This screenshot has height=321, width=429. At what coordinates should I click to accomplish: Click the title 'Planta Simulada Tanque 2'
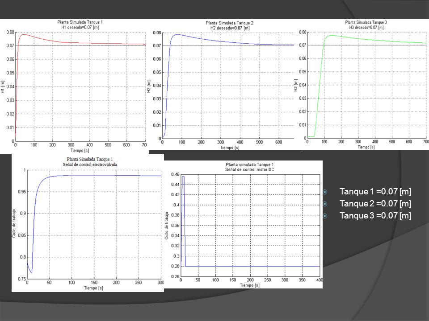[230, 23]
